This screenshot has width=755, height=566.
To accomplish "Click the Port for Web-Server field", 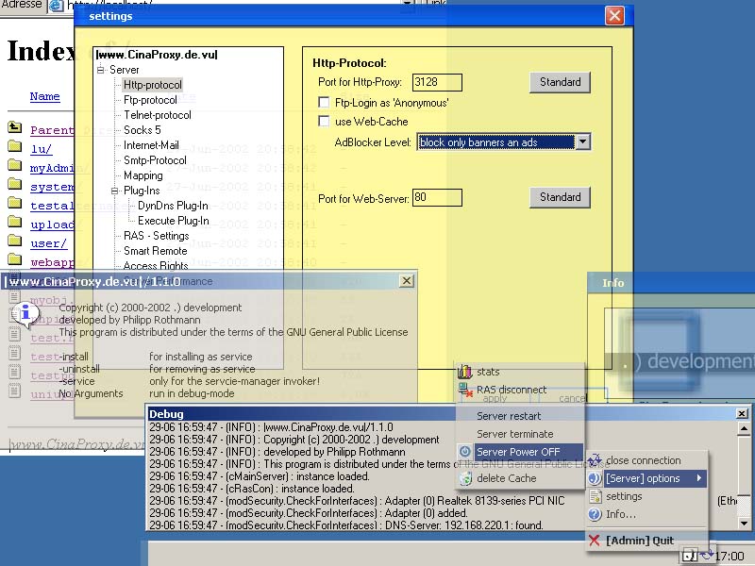I will pyautogui.click(x=437, y=197).
